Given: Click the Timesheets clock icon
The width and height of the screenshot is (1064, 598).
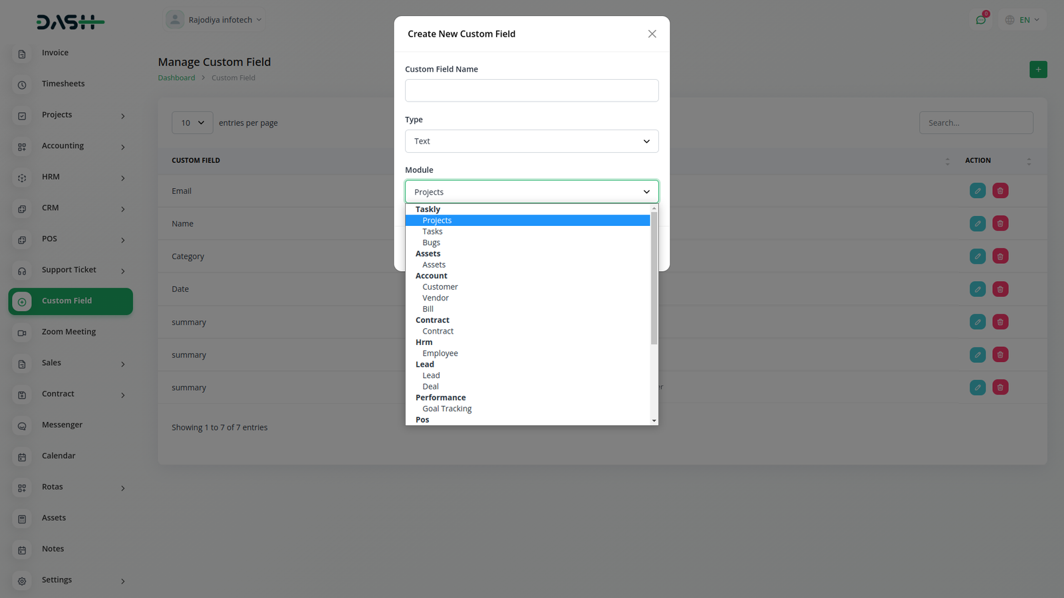Looking at the screenshot, I should pyautogui.click(x=22, y=84).
